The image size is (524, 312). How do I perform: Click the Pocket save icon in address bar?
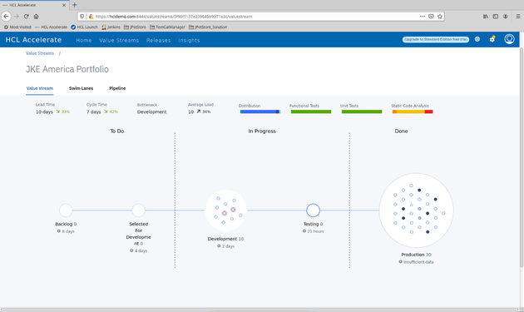coord(431,16)
